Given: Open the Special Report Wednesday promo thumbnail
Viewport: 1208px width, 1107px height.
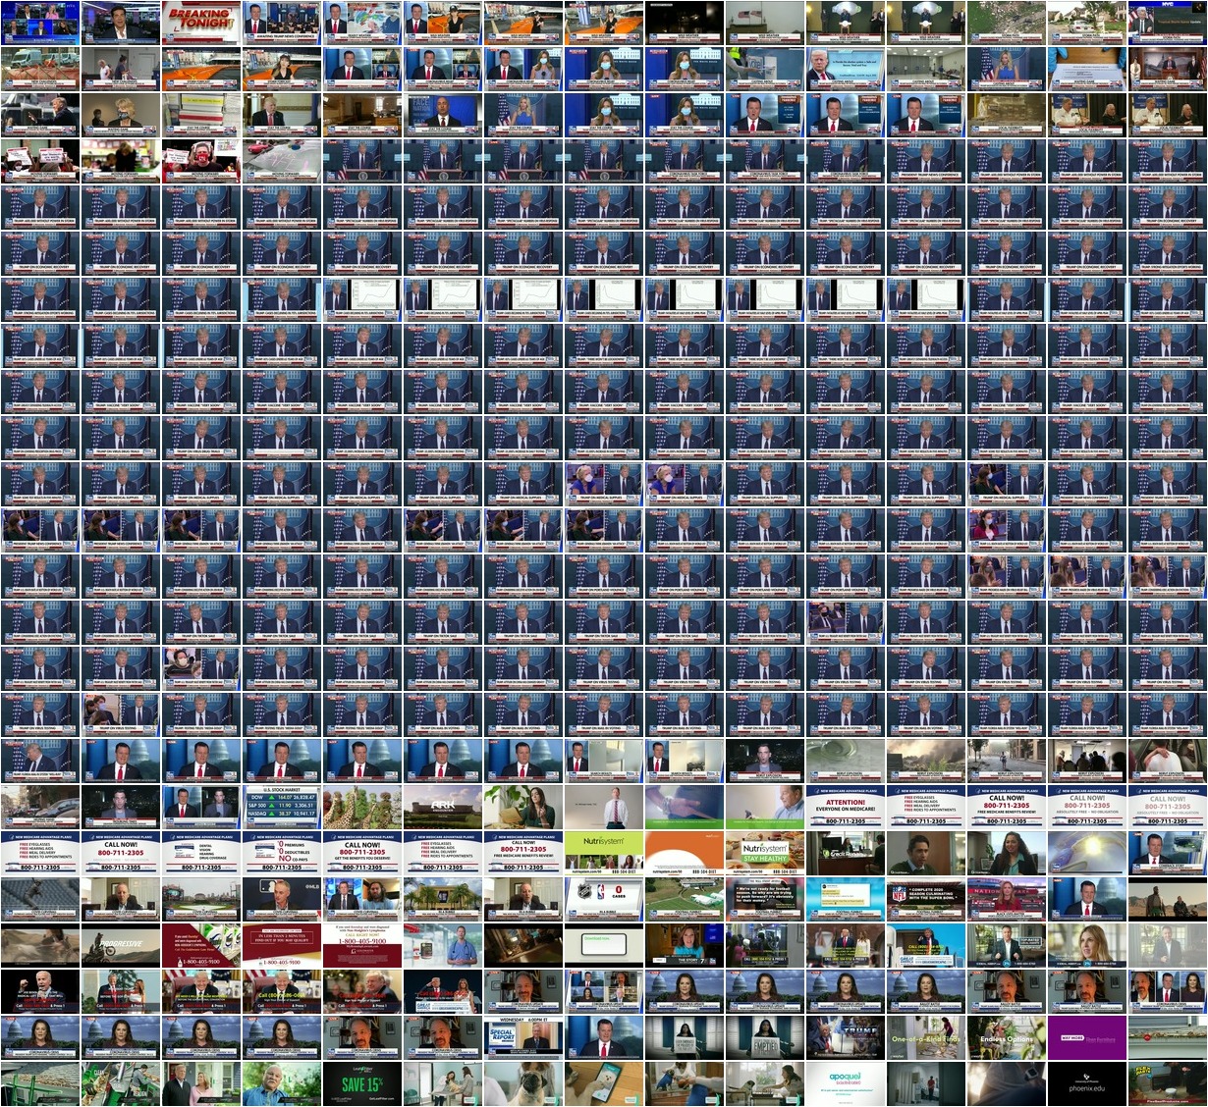Looking at the screenshot, I should point(522,1036).
